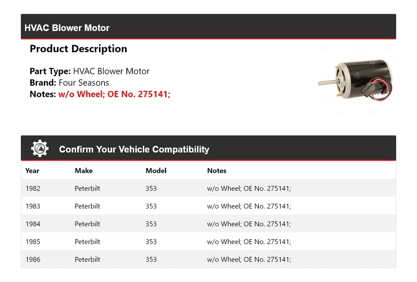
Task: Select the Year column header
Action: coord(32,171)
